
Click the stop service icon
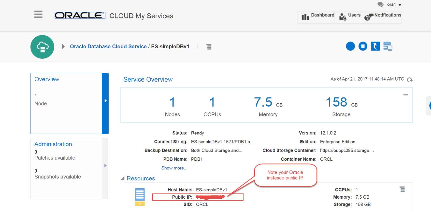pos(363,46)
